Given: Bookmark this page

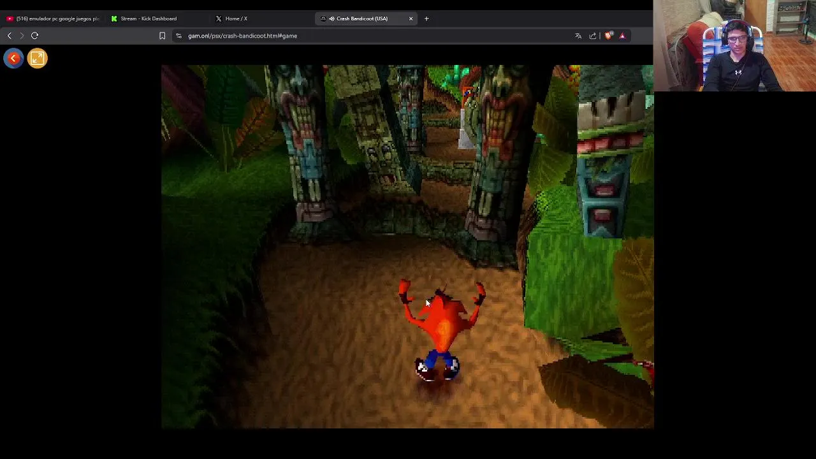Looking at the screenshot, I should tap(162, 36).
